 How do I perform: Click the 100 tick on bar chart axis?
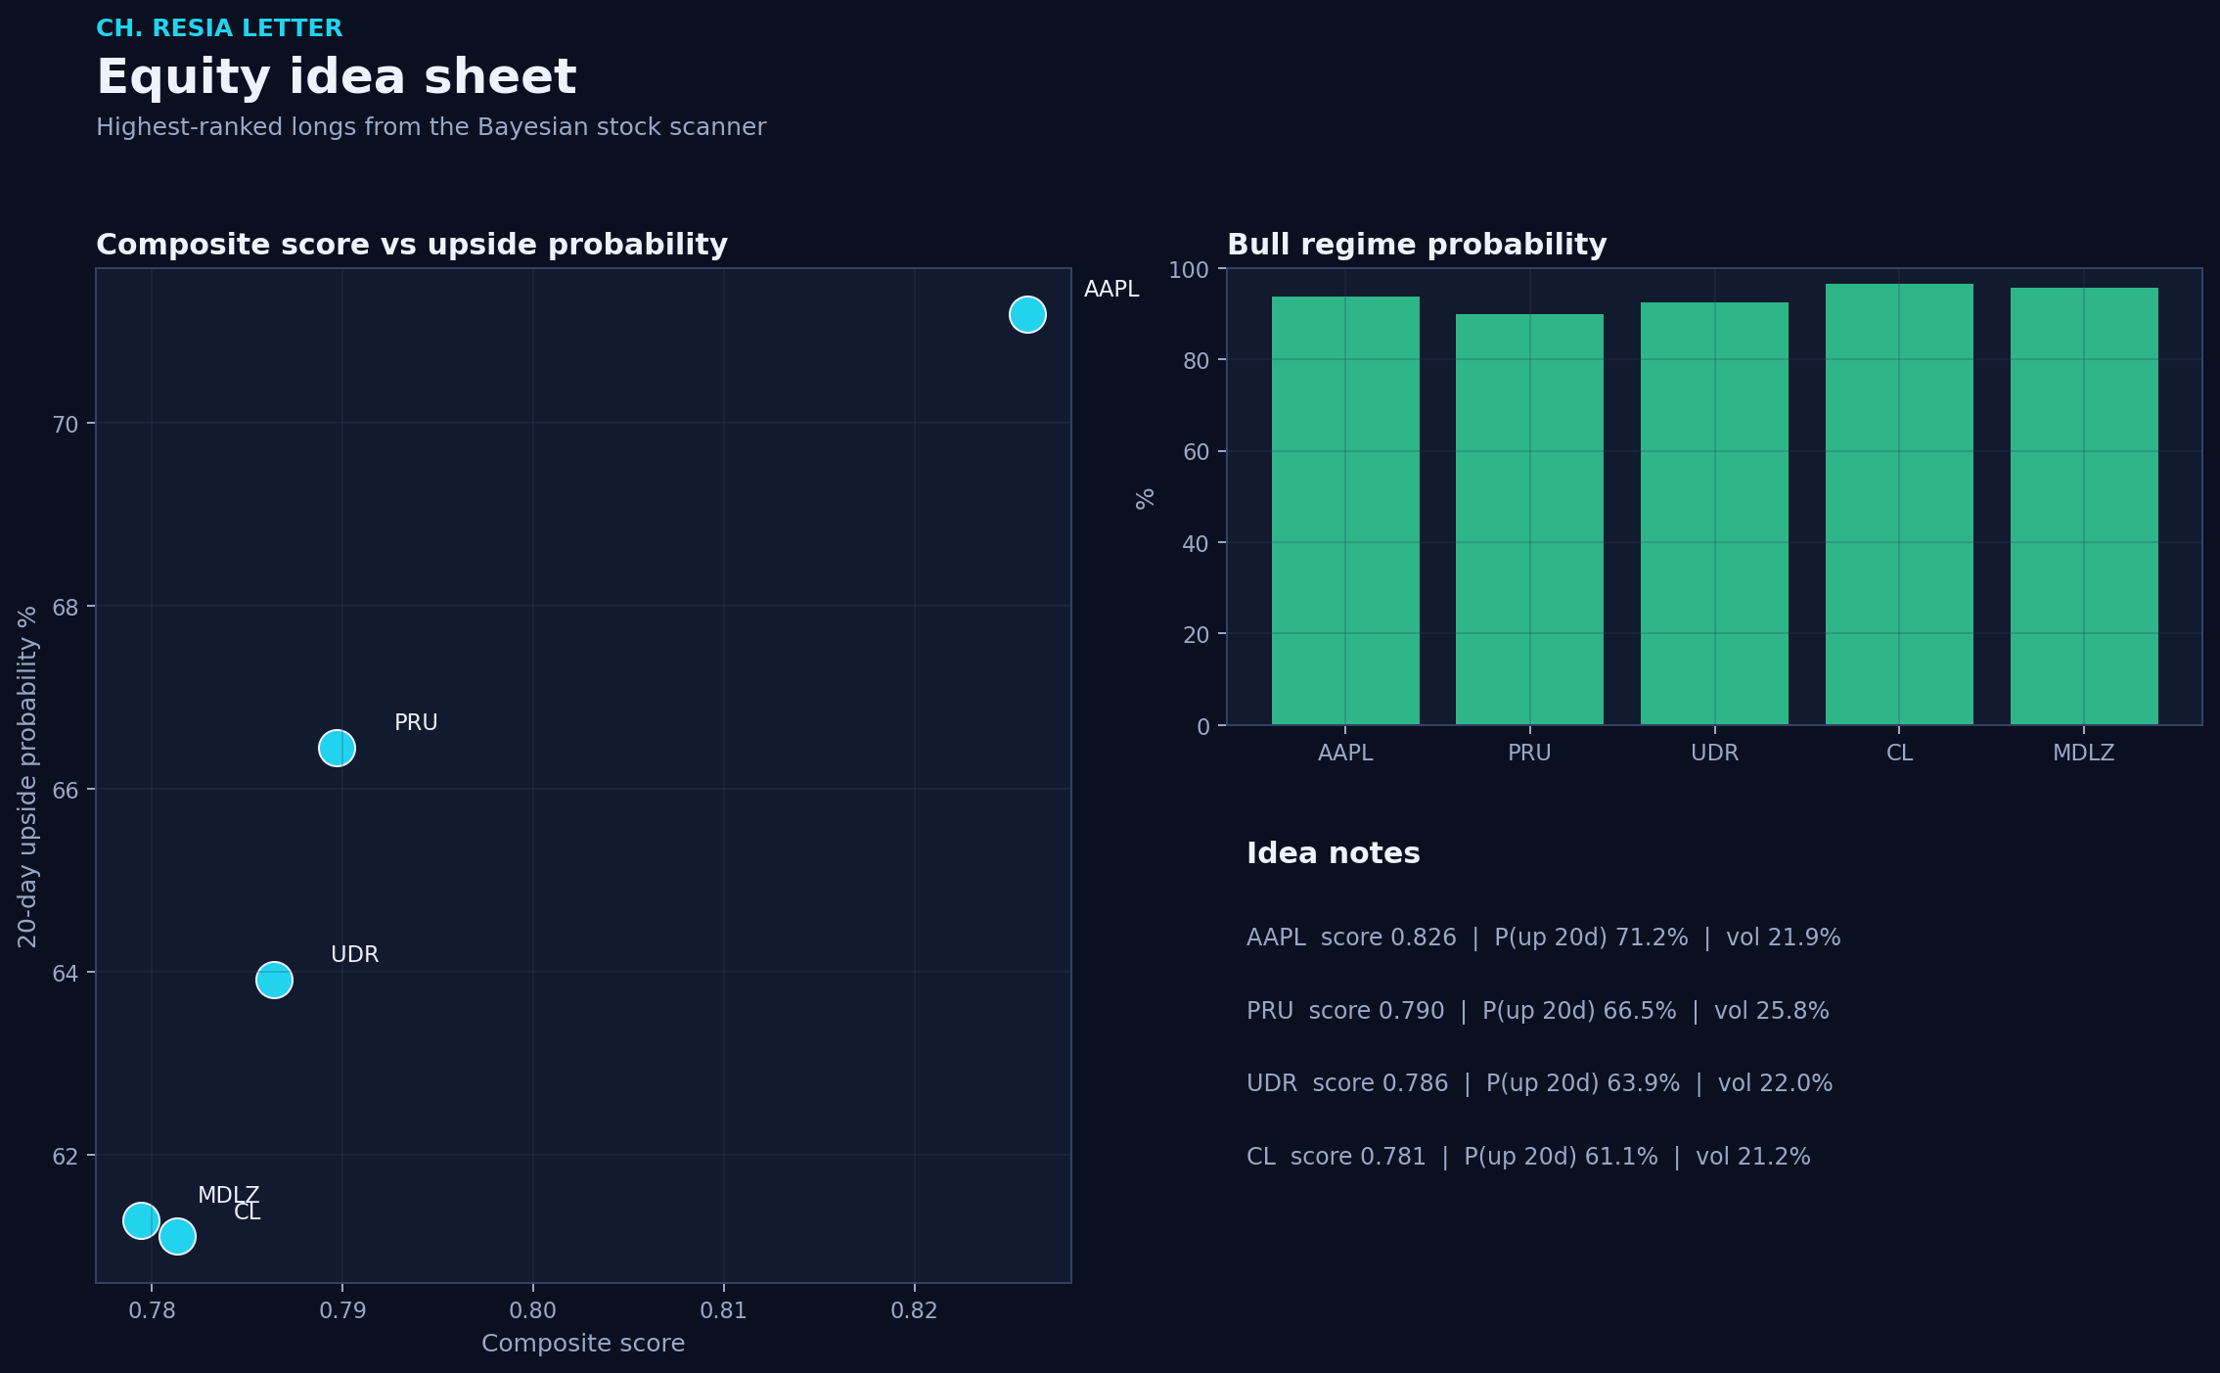tap(1189, 269)
